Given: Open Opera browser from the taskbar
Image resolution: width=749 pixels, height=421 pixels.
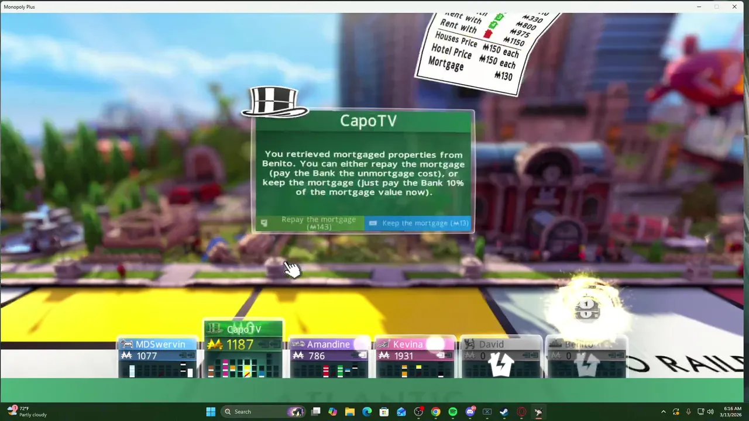Looking at the screenshot, I should point(521,412).
